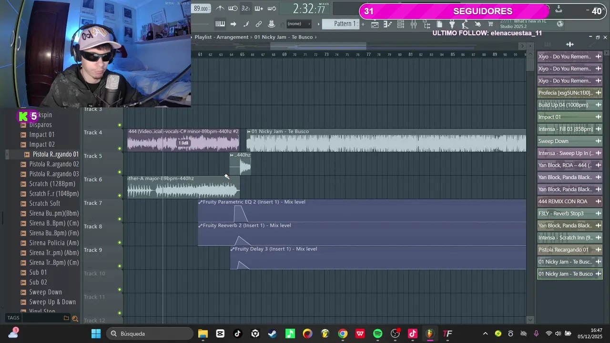Image resolution: width=610 pixels, height=343 pixels.
Task: Open Spotify from the taskbar
Action: coord(377,333)
